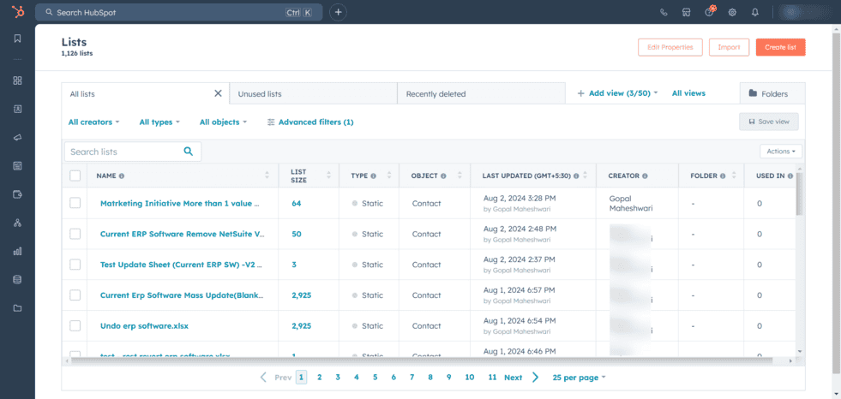Screen dimensions: 841x399
Task: Change the 25 per page dropdown
Action: coord(579,378)
